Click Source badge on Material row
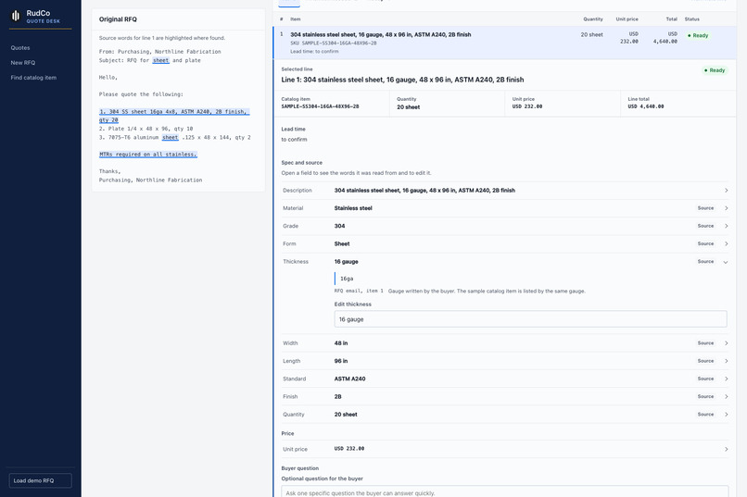The image size is (747, 497). [705, 208]
